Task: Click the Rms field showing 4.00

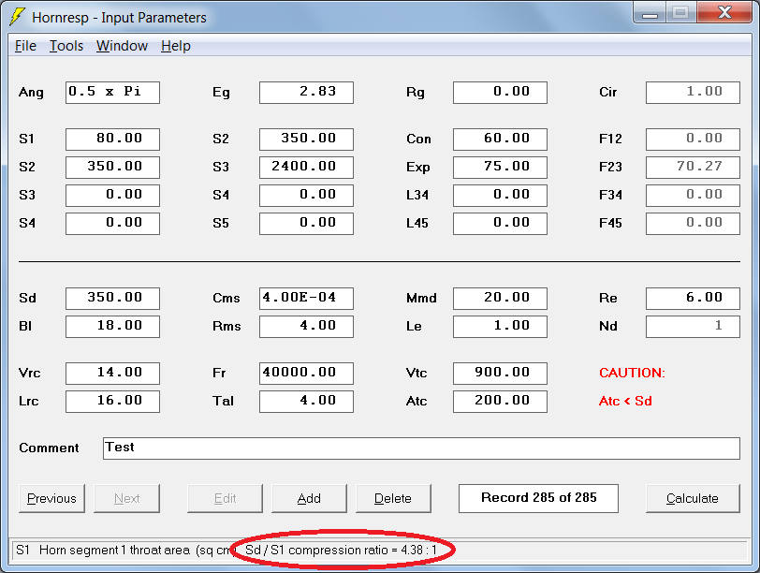Action: coord(306,326)
